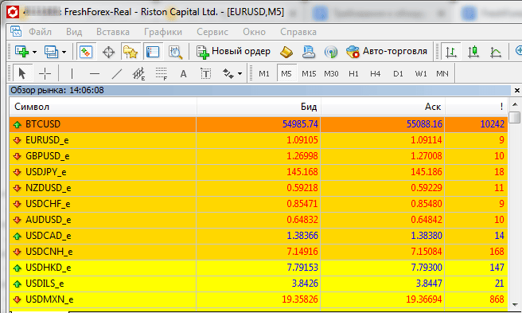
Task: Switch to M30 timeframe
Action: [x=331, y=73]
